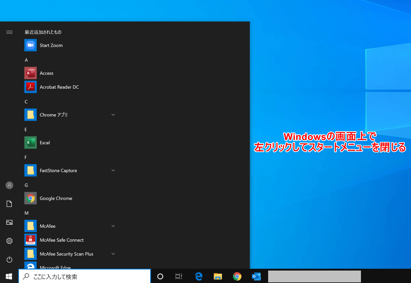Click the letter E section header
Viewport: 411px width, 283px height.
[26, 130]
